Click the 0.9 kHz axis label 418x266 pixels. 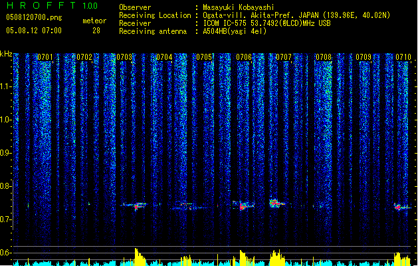click(x=6, y=153)
